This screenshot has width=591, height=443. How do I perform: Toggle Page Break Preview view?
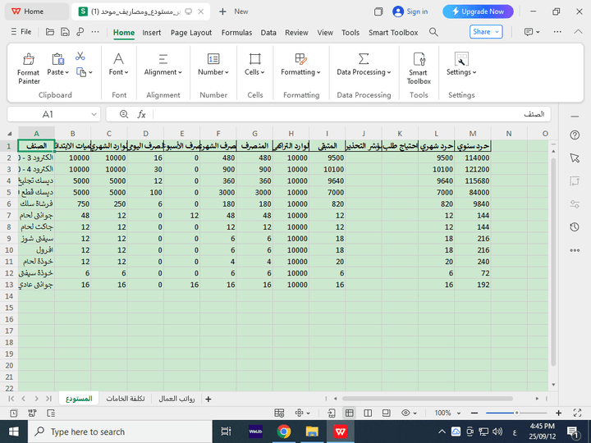(x=387, y=413)
